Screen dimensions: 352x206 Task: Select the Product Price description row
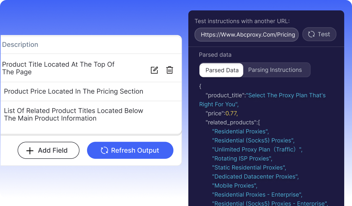73,91
